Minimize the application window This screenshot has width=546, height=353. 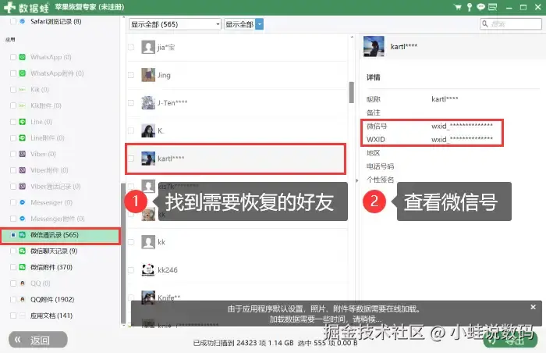pos(509,7)
